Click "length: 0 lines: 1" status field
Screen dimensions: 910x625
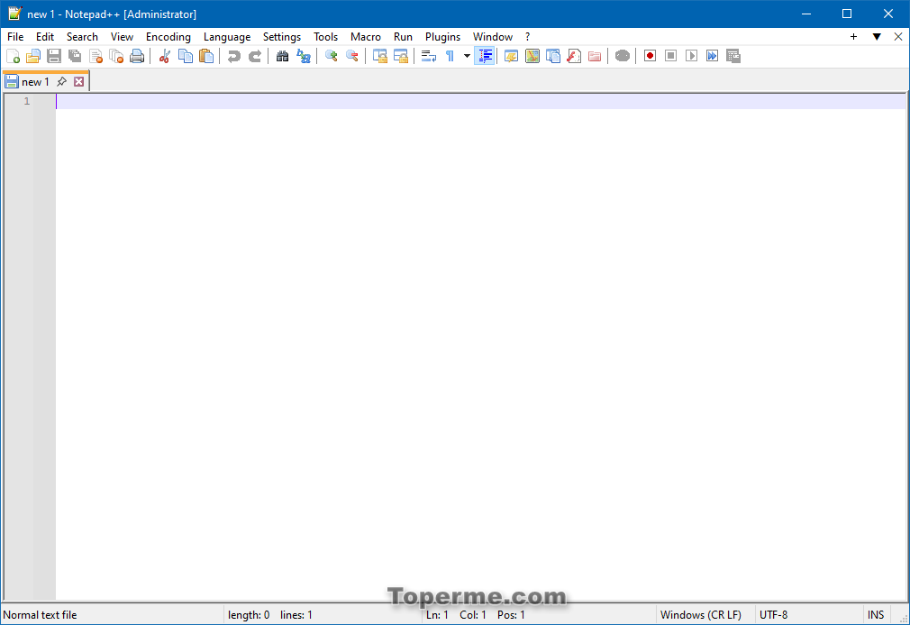(270, 614)
